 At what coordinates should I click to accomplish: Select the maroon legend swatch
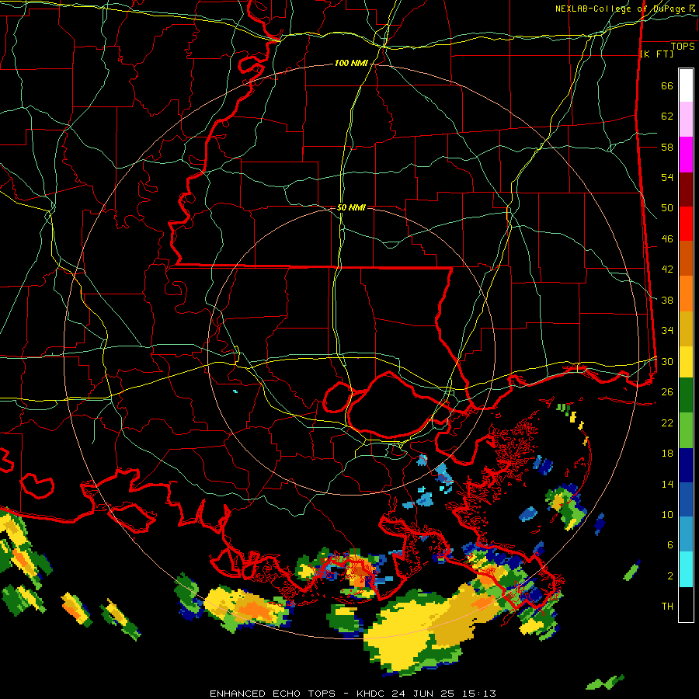[x=686, y=189]
